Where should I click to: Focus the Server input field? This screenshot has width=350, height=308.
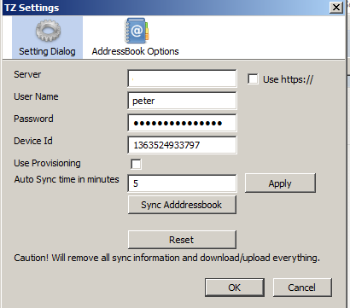pyautogui.click(x=182, y=78)
